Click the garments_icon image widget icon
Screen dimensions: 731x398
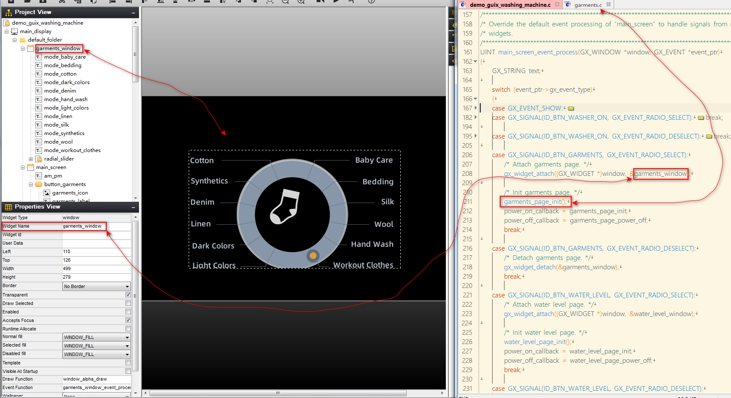(x=47, y=193)
